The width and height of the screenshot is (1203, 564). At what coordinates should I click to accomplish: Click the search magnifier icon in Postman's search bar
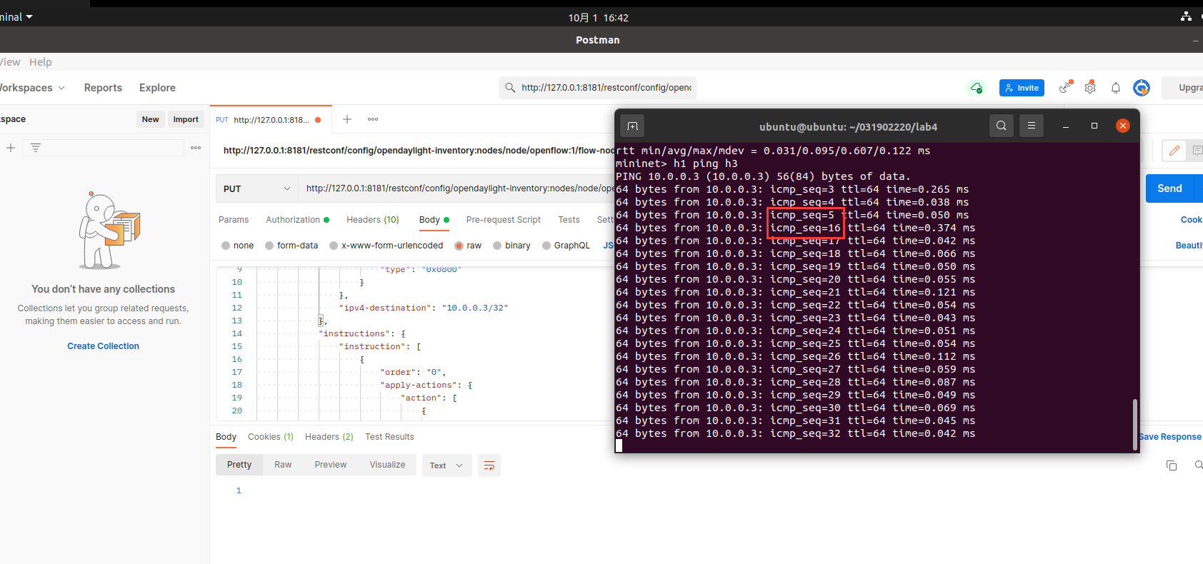[509, 88]
